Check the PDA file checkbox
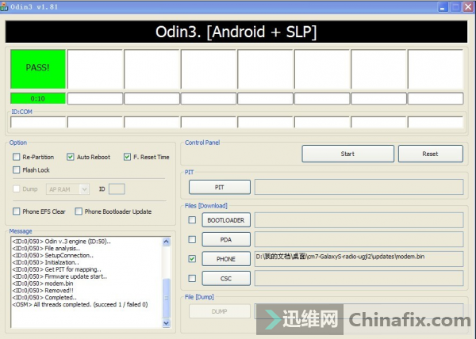The width and height of the screenshot is (476, 339). pos(192,240)
